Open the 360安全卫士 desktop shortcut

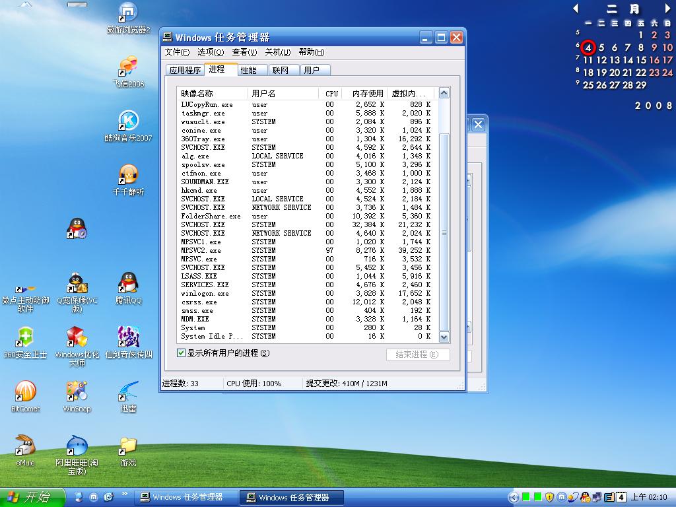tap(26, 343)
